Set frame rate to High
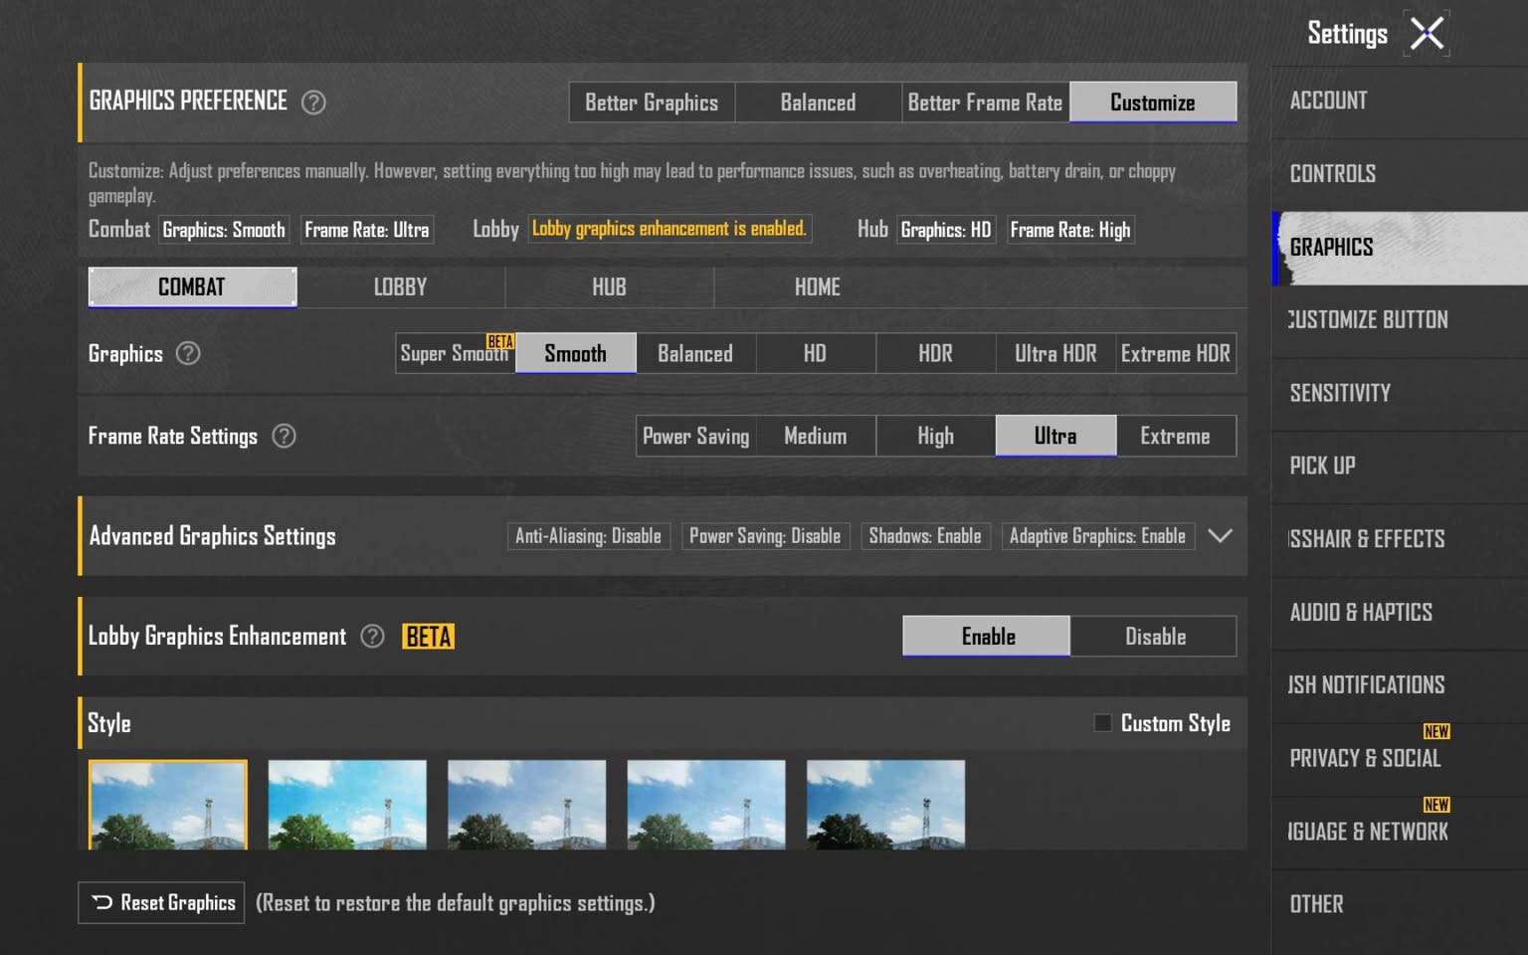The width and height of the screenshot is (1528, 955). [x=936, y=436]
